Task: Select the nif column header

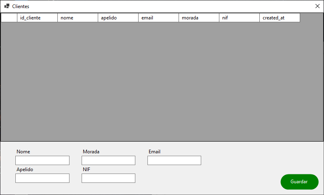Action: [x=239, y=18]
